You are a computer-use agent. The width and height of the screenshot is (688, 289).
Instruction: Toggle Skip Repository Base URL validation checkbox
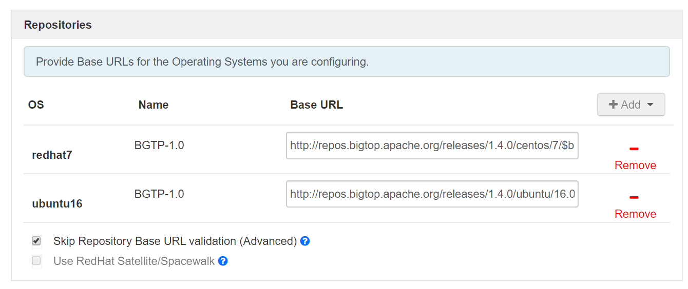[36, 241]
